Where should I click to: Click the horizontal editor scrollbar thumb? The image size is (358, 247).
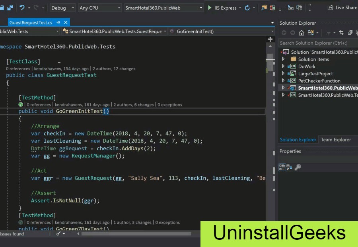(136, 234)
